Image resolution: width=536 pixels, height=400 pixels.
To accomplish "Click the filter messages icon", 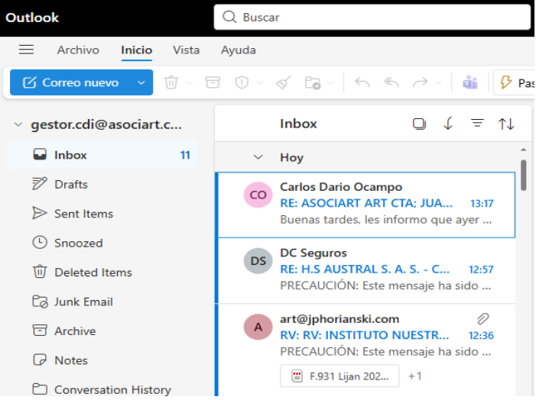I will point(478,124).
